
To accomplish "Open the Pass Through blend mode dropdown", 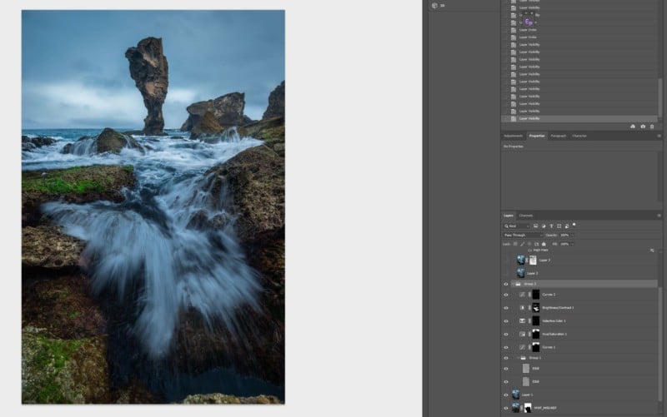I will 524,235.
